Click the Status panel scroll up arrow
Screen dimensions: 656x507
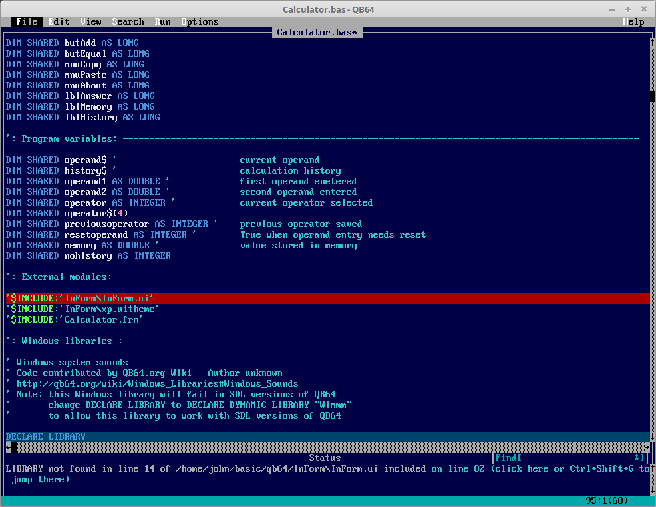pos(652,468)
